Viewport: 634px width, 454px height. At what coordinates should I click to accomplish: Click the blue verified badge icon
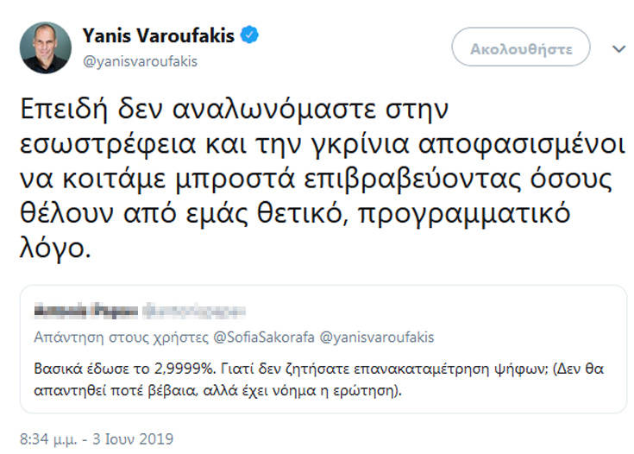click(251, 36)
